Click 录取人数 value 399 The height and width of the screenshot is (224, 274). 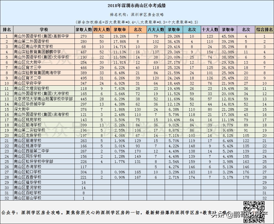coord(83,125)
